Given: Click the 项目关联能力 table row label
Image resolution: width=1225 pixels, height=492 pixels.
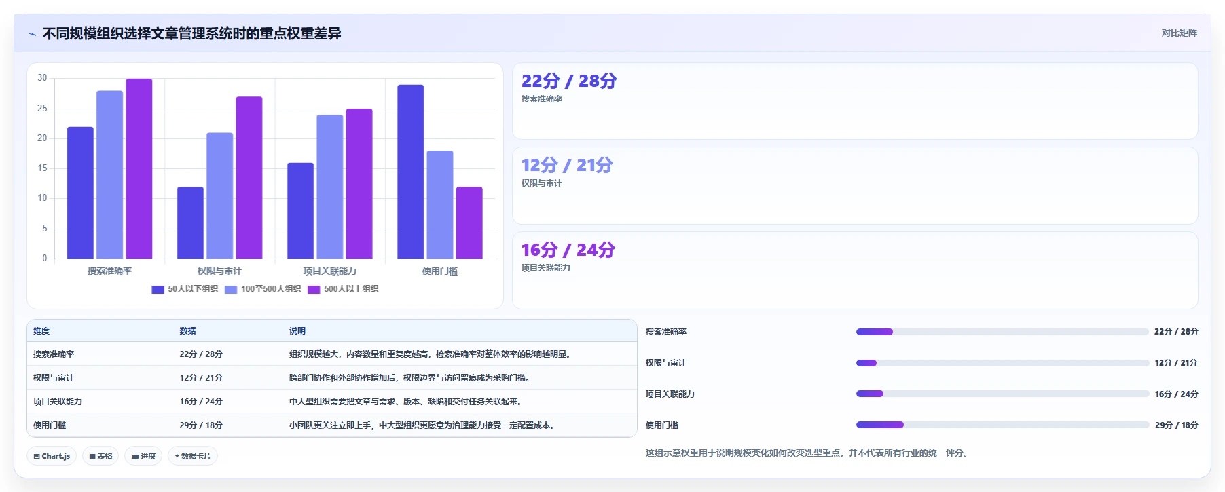Looking at the screenshot, I should point(58,402).
